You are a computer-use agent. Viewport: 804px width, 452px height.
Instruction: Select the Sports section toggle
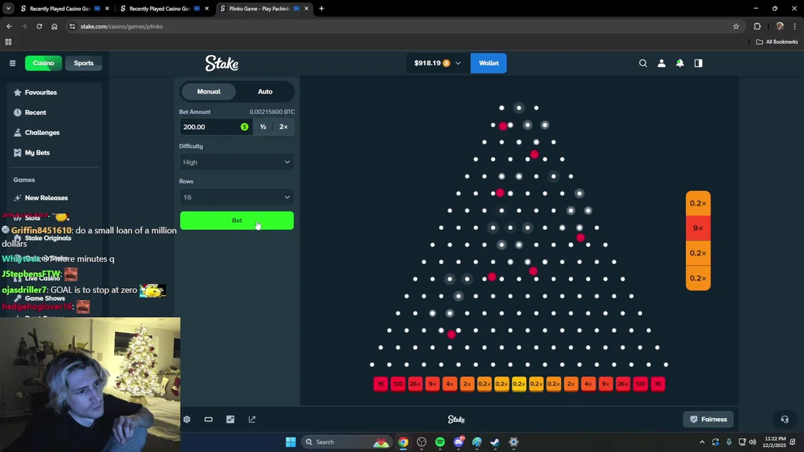(84, 63)
